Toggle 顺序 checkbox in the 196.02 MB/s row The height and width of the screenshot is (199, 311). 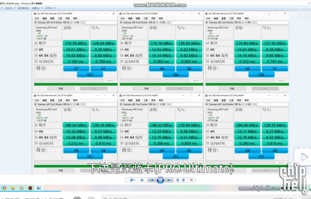[x=122, y=125]
